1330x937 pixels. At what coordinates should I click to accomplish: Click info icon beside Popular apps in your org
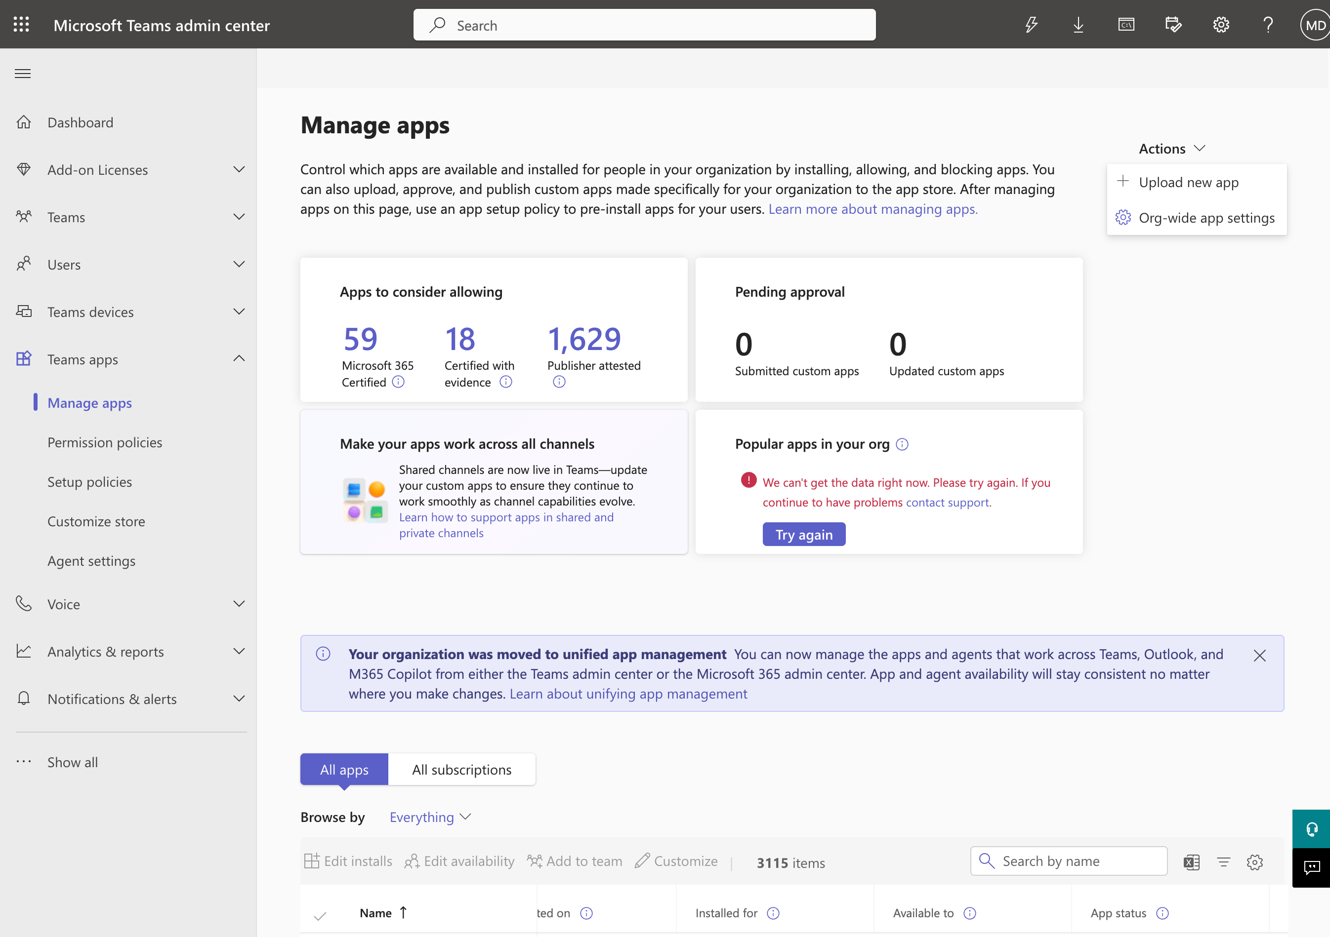902,444
